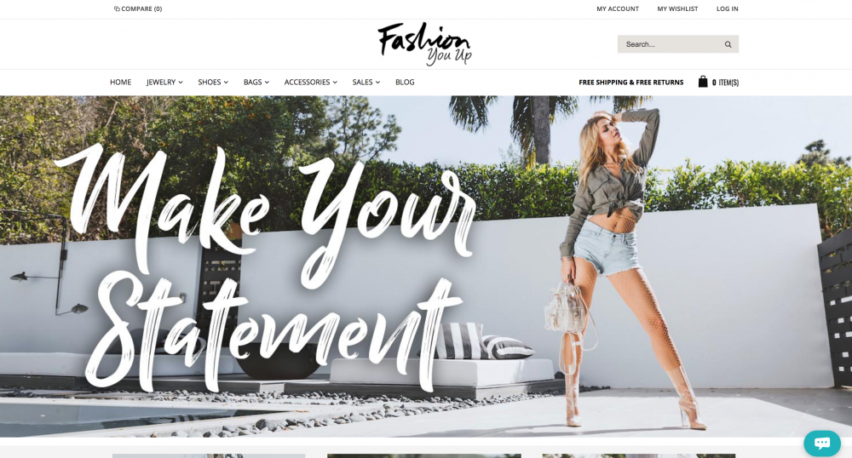Open the MY ACCOUNT link
The image size is (852, 458).
[x=618, y=9]
